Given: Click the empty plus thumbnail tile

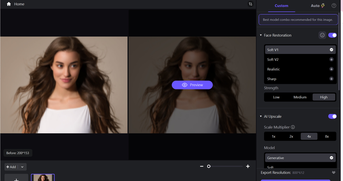Looking at the screenshot, I should [x=16, y=177].
